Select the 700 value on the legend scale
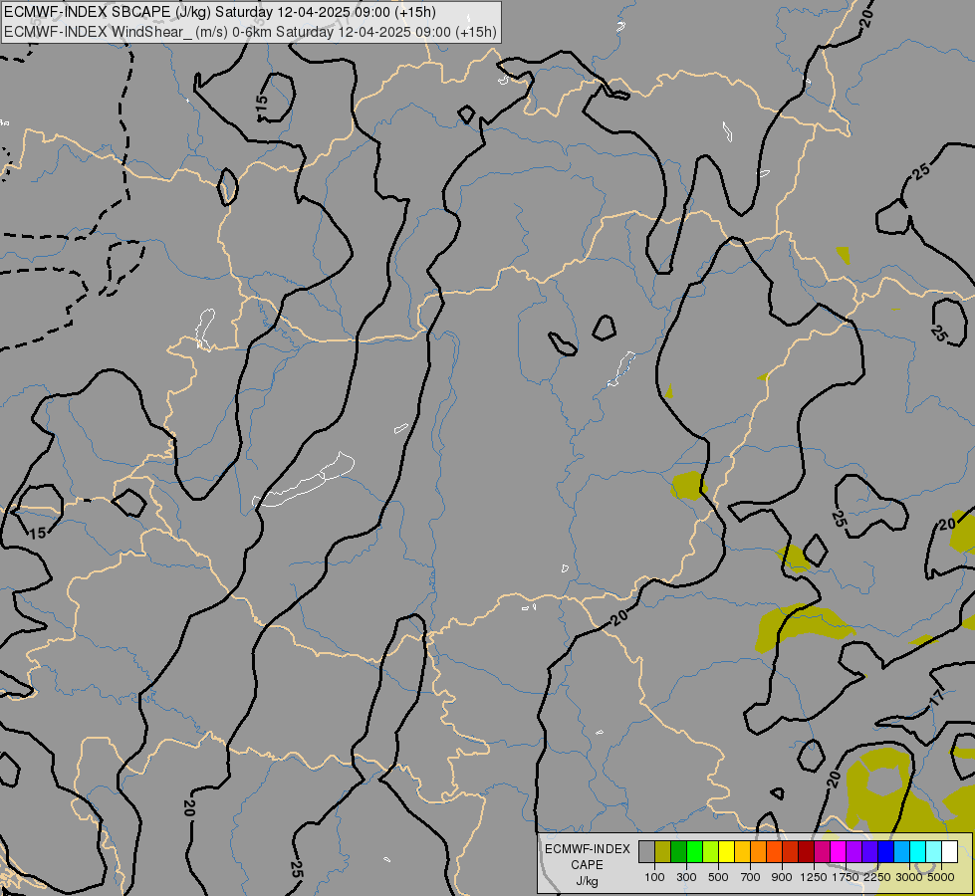This screenshot has height=896, width=975. click(751, 877)
